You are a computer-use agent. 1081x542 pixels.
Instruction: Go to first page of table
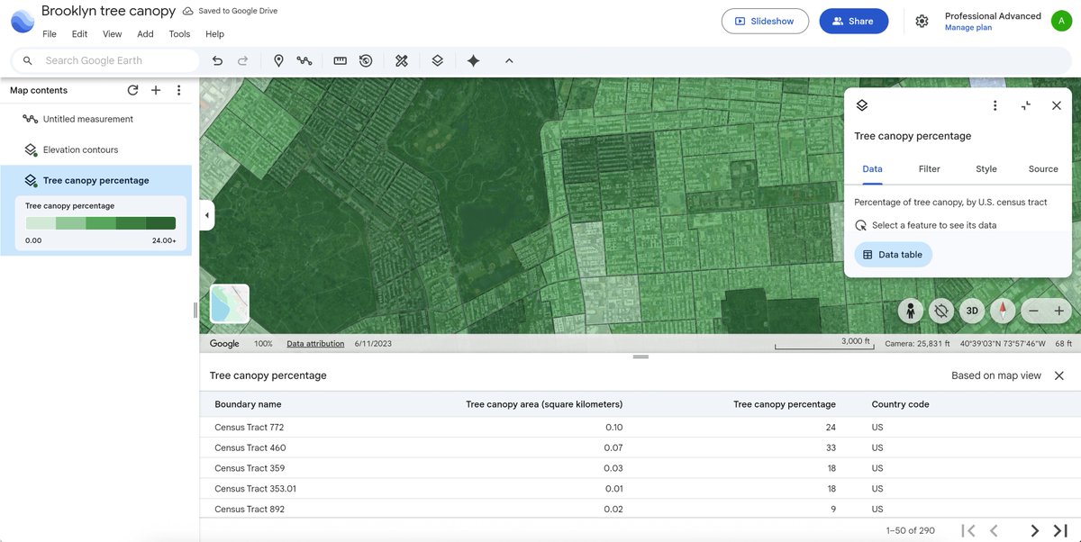[968, 530]
